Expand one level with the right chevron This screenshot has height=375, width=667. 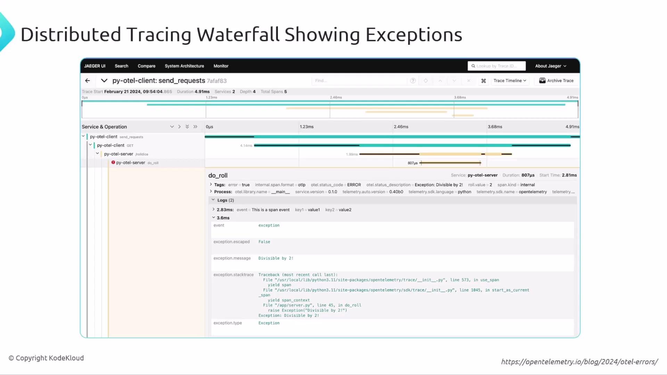[179, 127]
